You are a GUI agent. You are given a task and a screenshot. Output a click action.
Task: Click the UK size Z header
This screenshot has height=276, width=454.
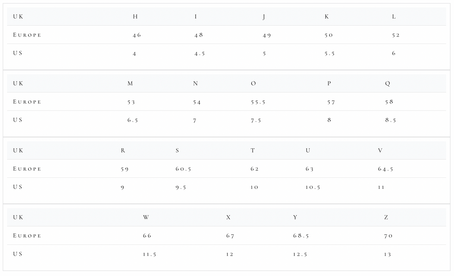coord(386,217)
